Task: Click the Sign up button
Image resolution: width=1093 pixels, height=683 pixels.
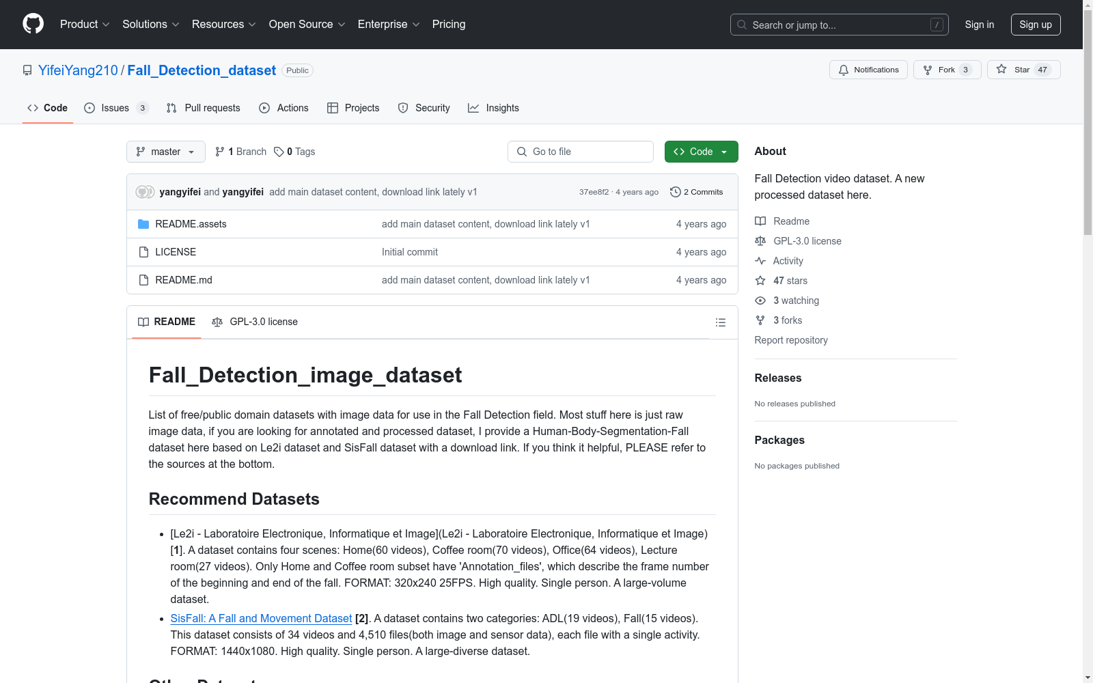Action: click(1036, 25)
